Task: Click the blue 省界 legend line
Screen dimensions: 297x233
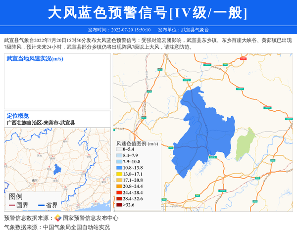Action: pos(41,205)
